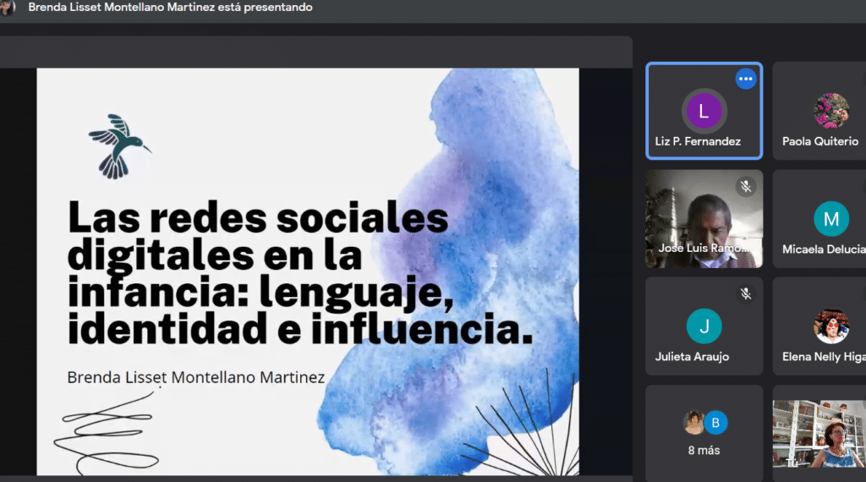The width and height of the screenshot is (866, 482).
Task: Select Paola Quiterio flower avatar
Action: [831, 111]
